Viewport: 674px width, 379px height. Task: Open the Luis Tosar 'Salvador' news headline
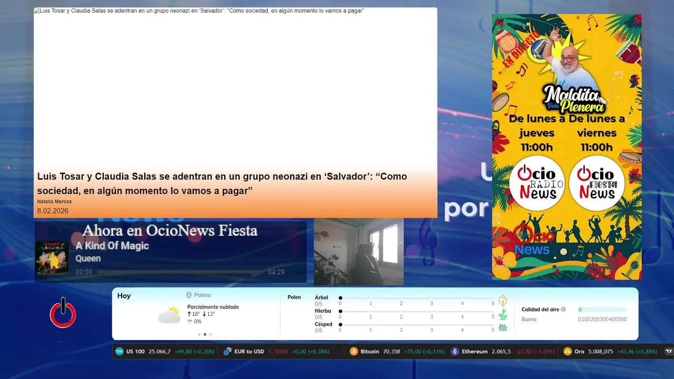click(222, 183)
